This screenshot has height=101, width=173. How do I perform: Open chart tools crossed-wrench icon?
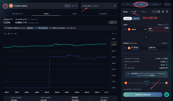(x=113, y=34)
